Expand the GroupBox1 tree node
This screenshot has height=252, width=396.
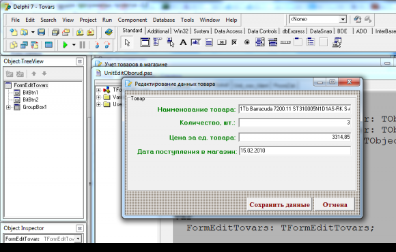(8, 107)
